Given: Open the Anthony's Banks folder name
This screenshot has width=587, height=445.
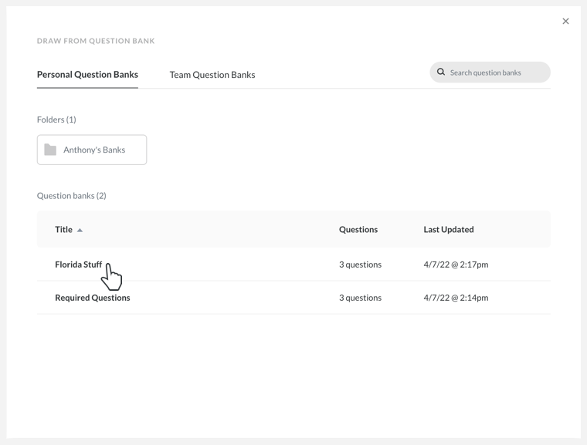Looking at the screenshot, I should pyautogui.click(x=94, y=150).
